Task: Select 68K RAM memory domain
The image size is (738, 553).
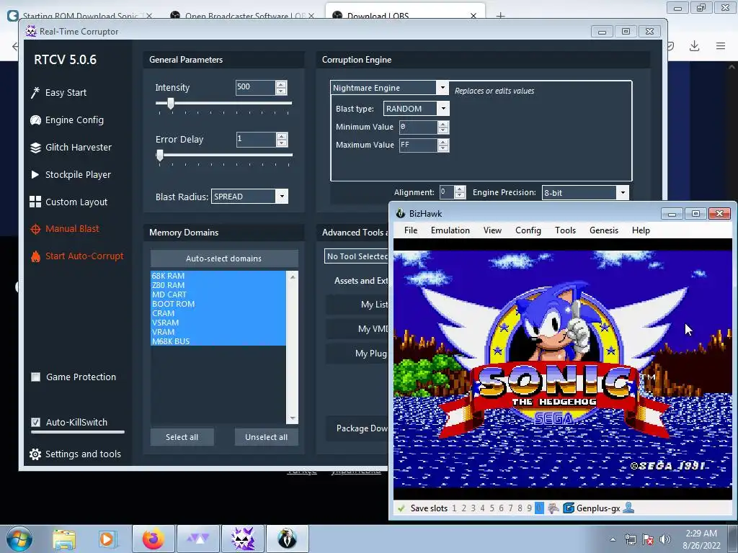Action: (x=218, y=276)
